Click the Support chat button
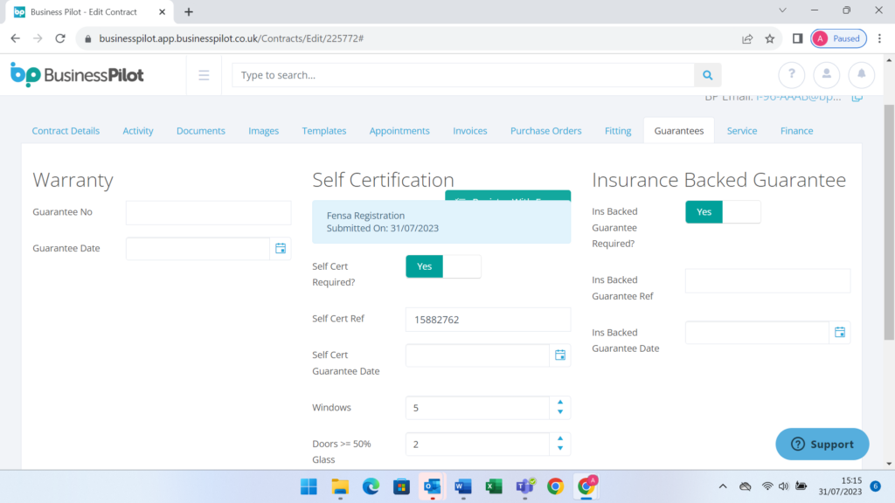This screenshot has width=895, height=503. 822,444
